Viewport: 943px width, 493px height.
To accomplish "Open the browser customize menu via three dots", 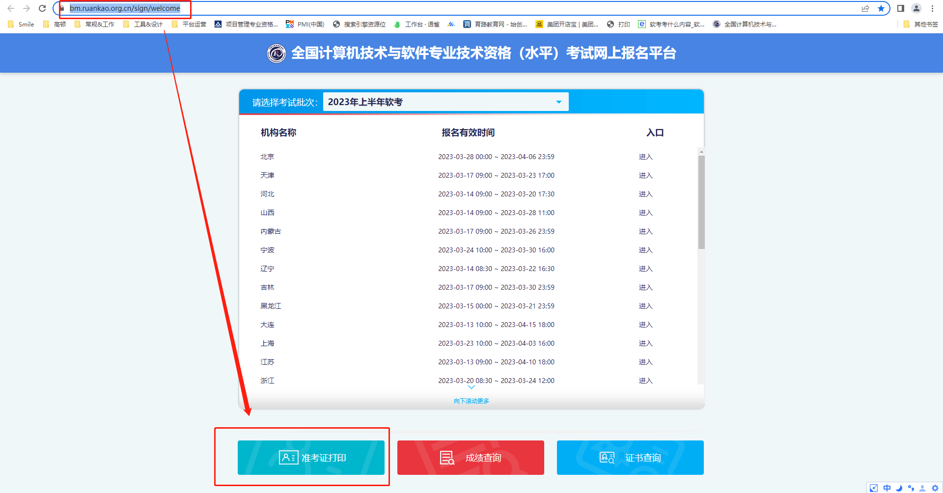I will click(933, 8).
